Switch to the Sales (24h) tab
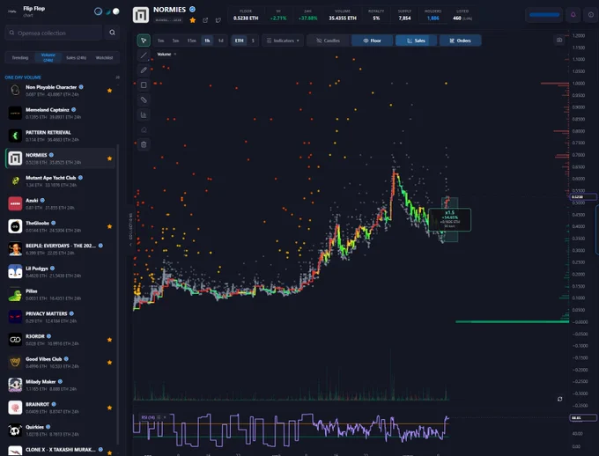 point(76,58)
